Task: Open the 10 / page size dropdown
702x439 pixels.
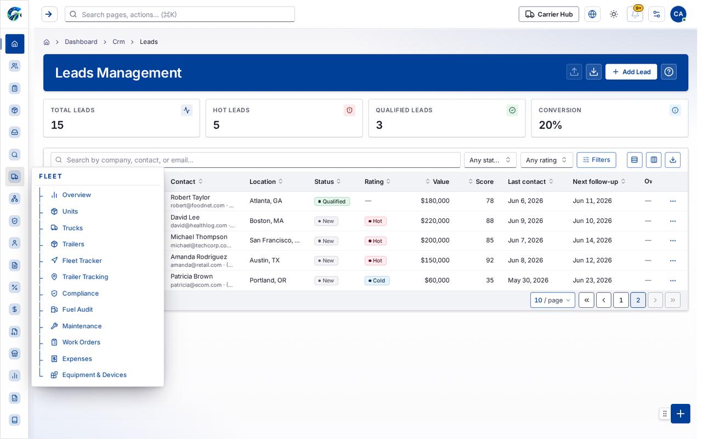Action: [553, 300]
